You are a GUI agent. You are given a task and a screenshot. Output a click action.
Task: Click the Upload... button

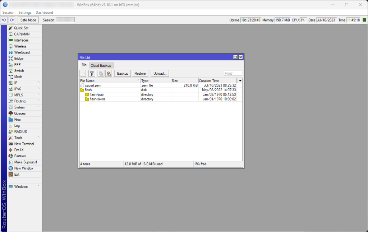coord(160,73)
